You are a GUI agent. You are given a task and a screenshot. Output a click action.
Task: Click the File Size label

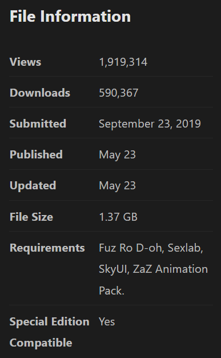pos(31,217)
